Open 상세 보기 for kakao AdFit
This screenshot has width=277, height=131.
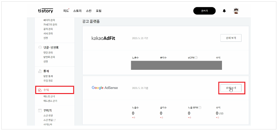231,38
